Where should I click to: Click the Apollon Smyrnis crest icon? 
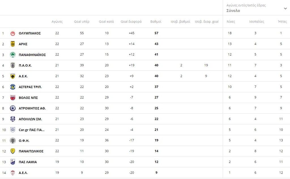(13, 119)
